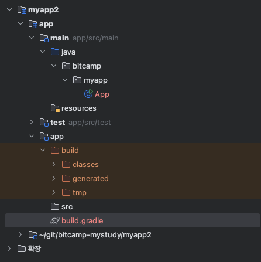The width and height of the screenshot is (261, 262).
Task: Collapse the main source set chevron
Action: 32,38
